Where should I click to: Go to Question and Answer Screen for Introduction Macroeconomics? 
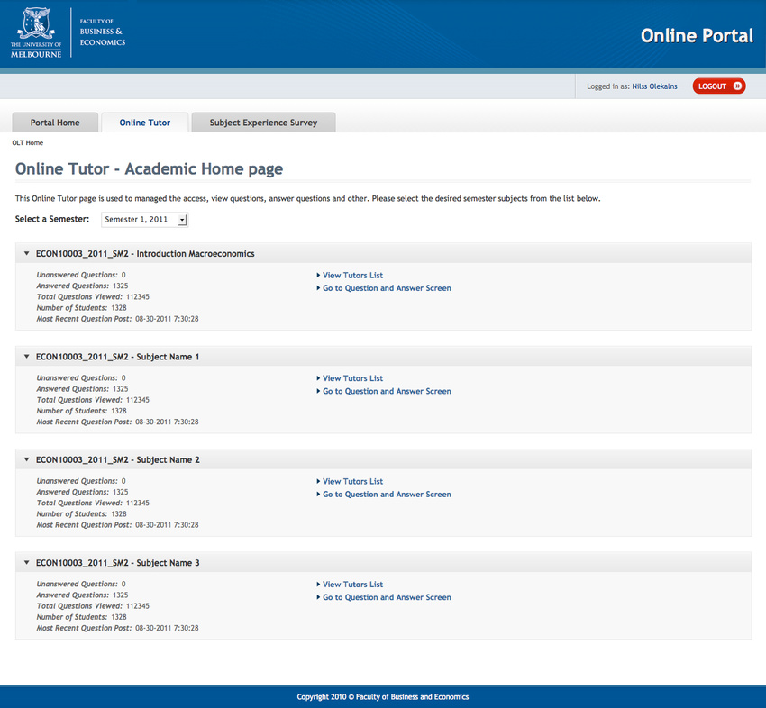(x=387, y=288)
